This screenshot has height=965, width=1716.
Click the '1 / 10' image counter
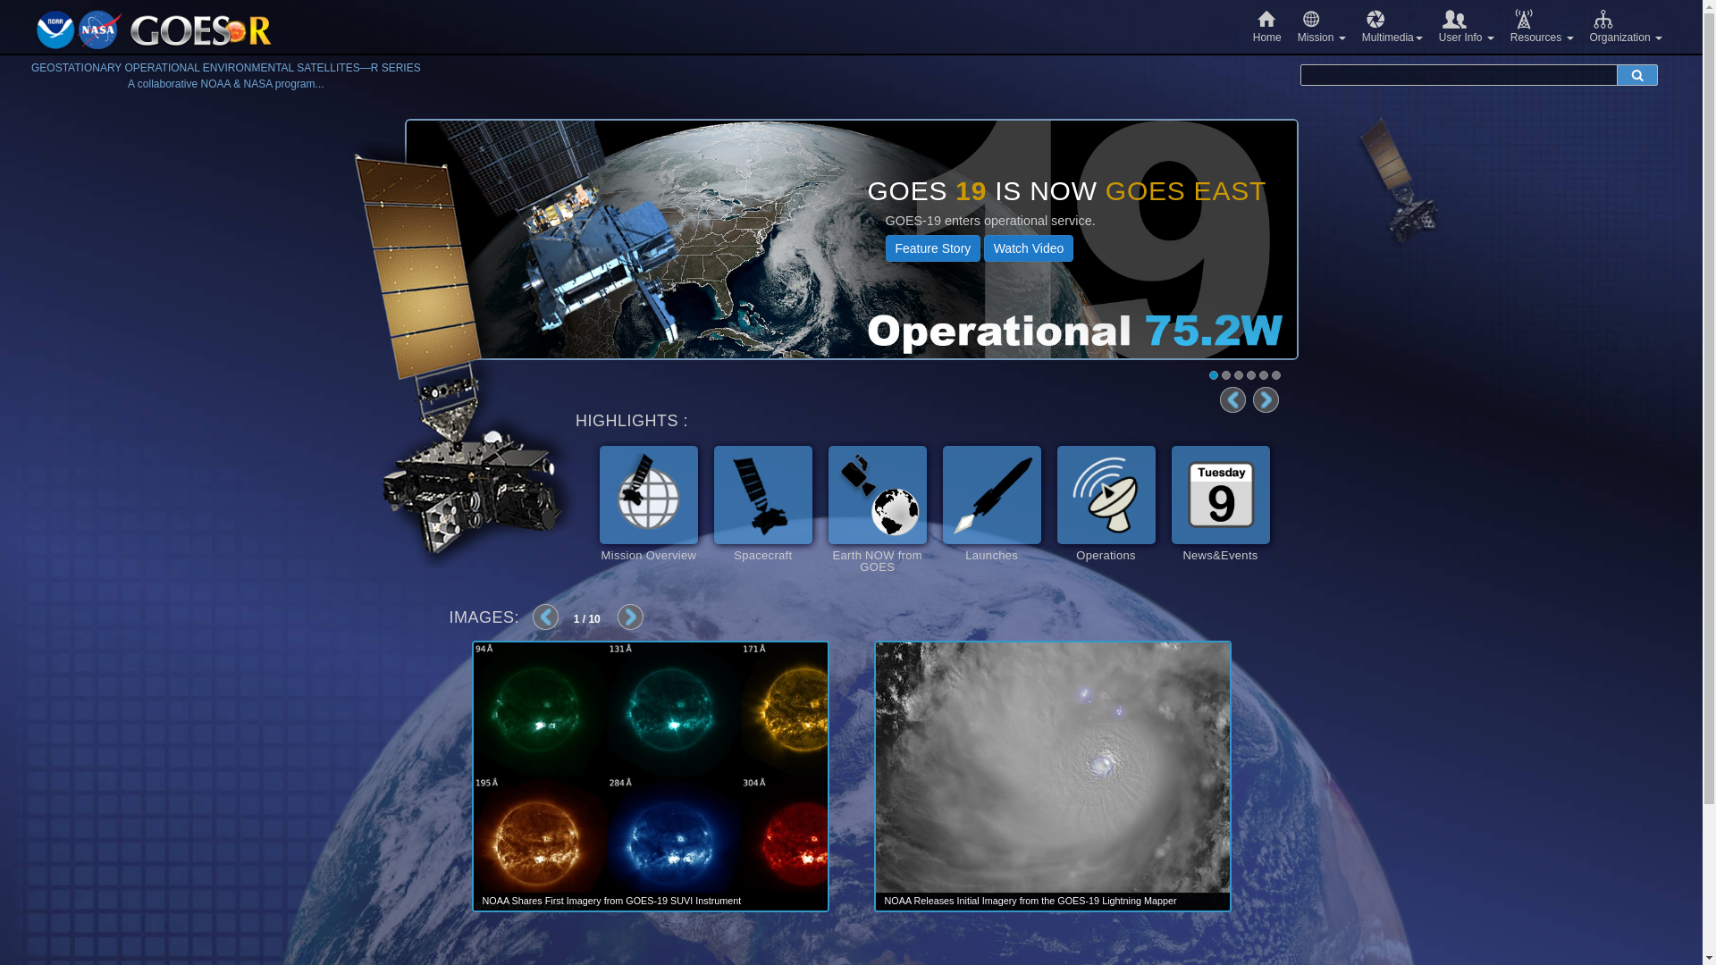pyautogui.click(x=587, y=619)
